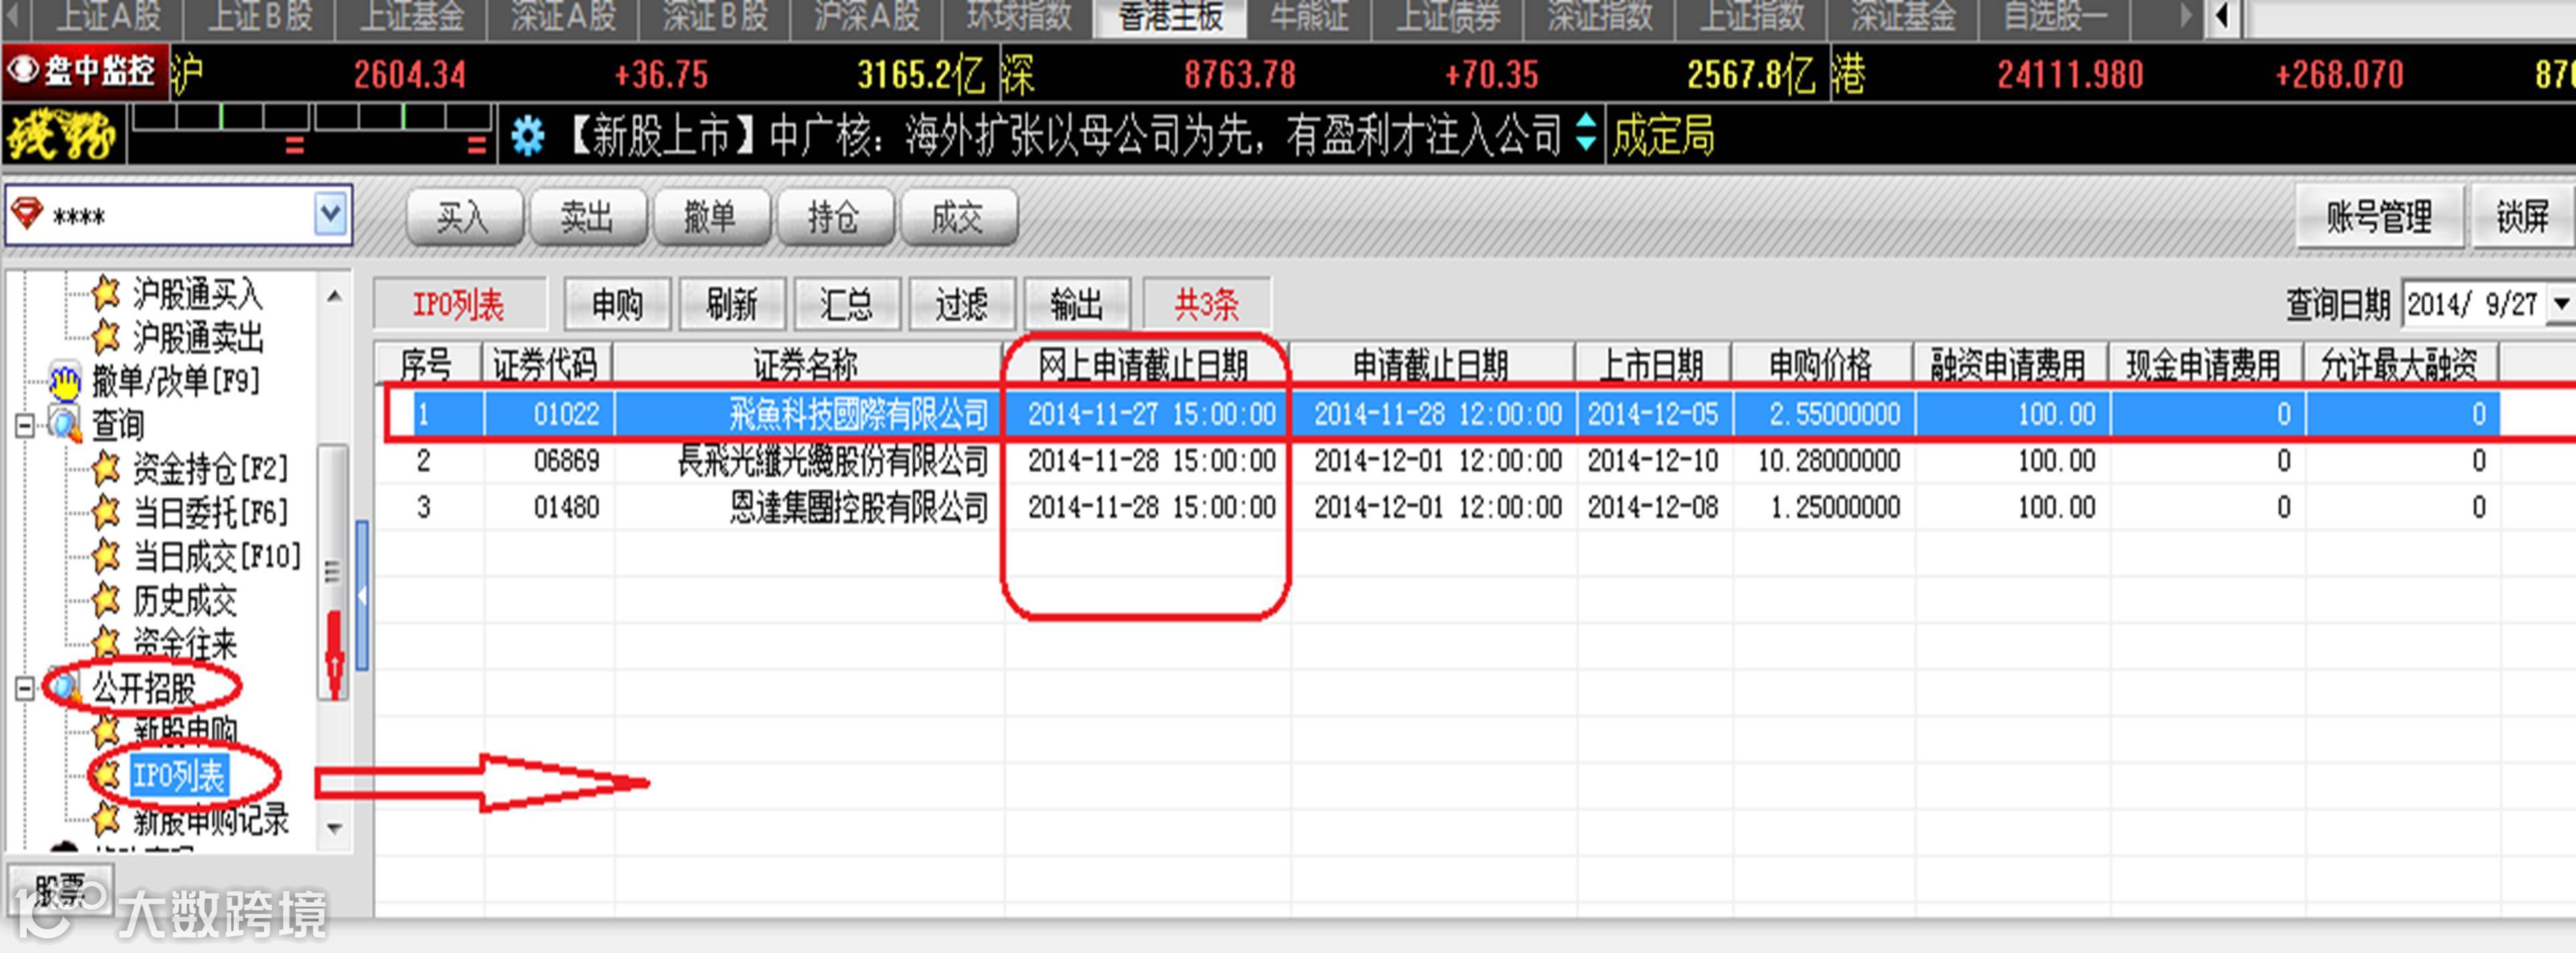Open the 查询日期 date dropdown
The height and width of the screenshot is (953, 2576).
pyautogui.click(x=2561, y=304)
